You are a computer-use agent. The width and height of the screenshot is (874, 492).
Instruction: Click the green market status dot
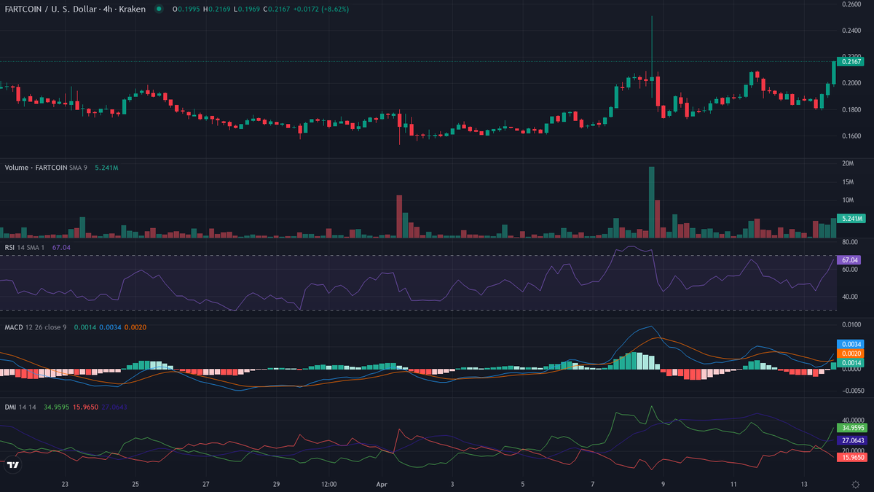pyautogui.click(x=160, y=9)
